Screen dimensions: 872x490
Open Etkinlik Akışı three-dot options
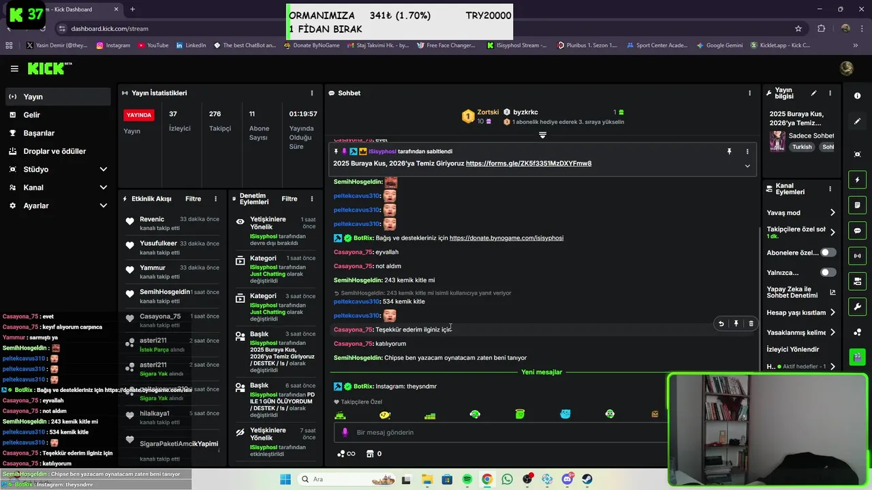pos(215,199)
